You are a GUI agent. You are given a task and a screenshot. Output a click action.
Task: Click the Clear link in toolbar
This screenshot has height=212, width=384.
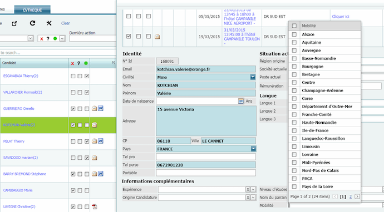(x=65, y=23)
